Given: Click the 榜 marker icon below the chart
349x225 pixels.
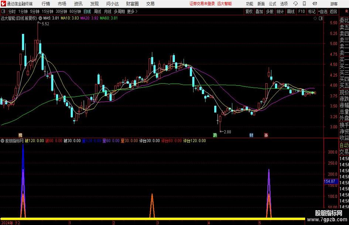Looking at the screenshot, I should [20, 135].
